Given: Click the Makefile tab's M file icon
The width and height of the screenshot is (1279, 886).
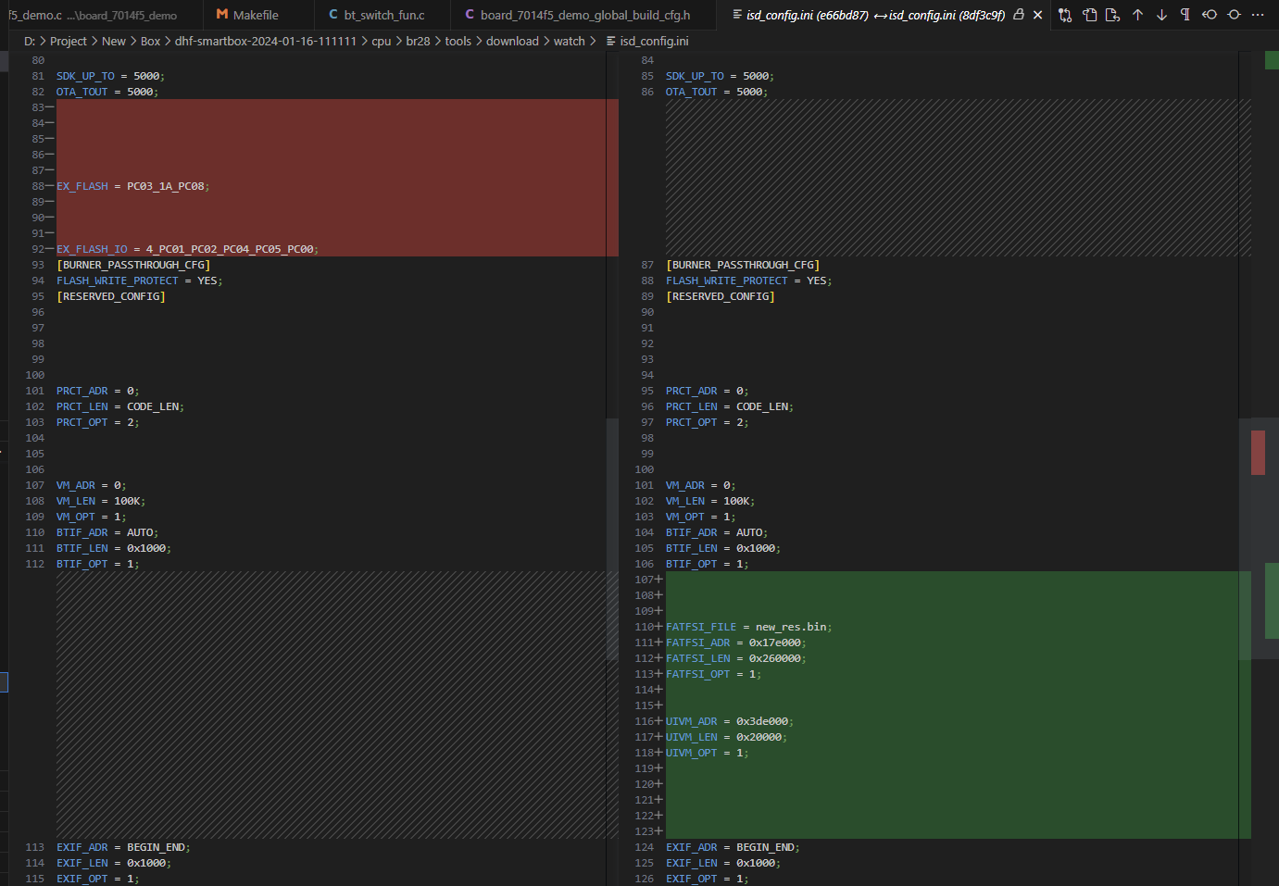Looking at the screenshot, I should 222,15.
